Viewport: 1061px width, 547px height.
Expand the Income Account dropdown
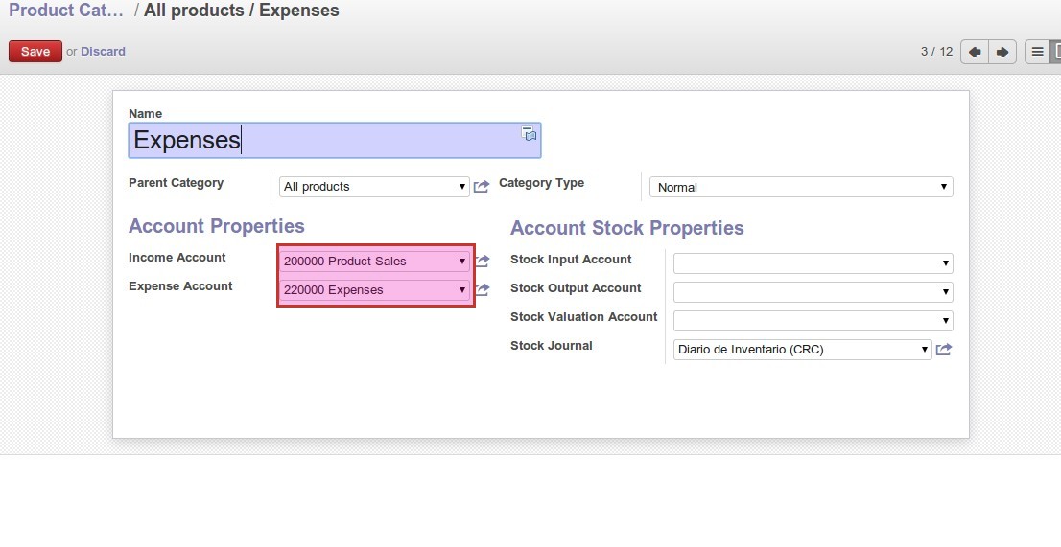click(x=374, y=261)
